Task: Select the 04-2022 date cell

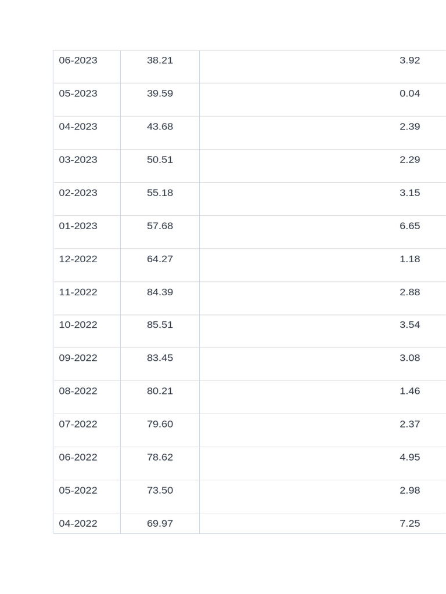Action: click(78, 523)
